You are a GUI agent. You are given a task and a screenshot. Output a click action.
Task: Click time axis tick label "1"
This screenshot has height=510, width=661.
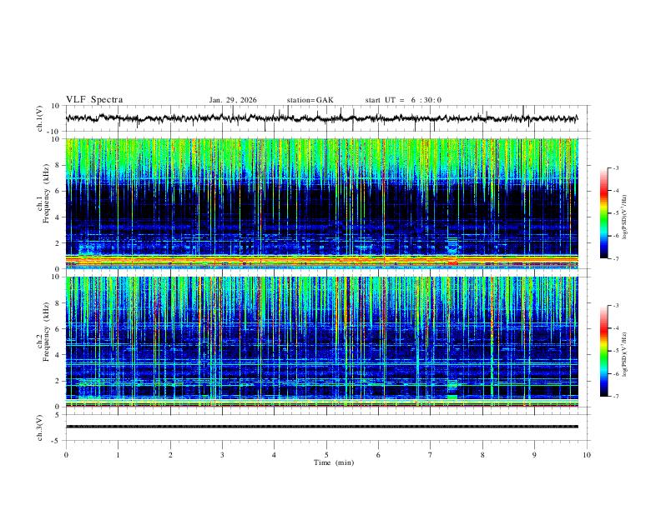(118, 455)
